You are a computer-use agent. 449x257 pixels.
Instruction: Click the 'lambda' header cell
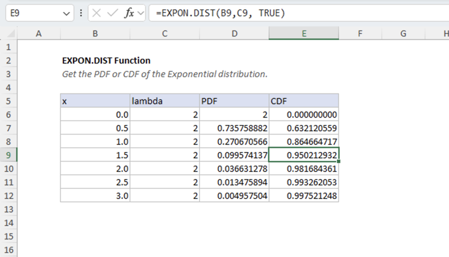pyautogui.click(x=165, y=101)
